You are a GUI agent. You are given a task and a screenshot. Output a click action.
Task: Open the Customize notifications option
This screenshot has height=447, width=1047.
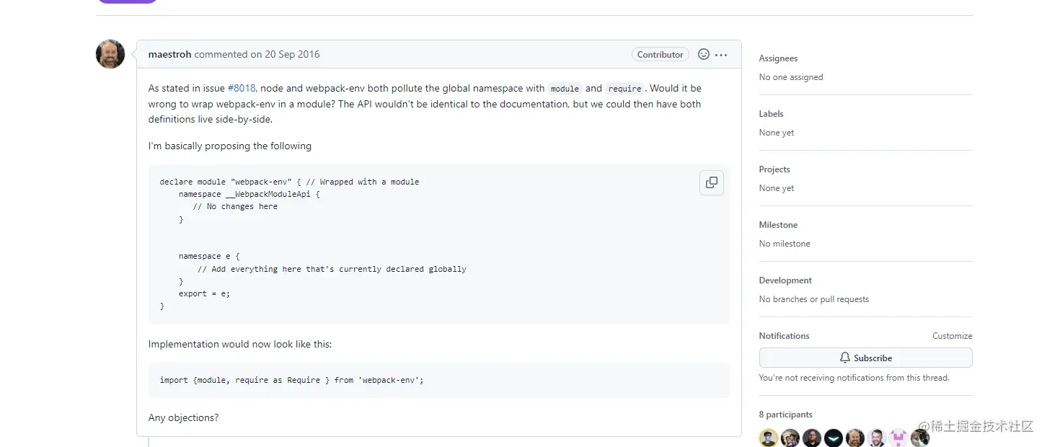[x=952, y=336]
